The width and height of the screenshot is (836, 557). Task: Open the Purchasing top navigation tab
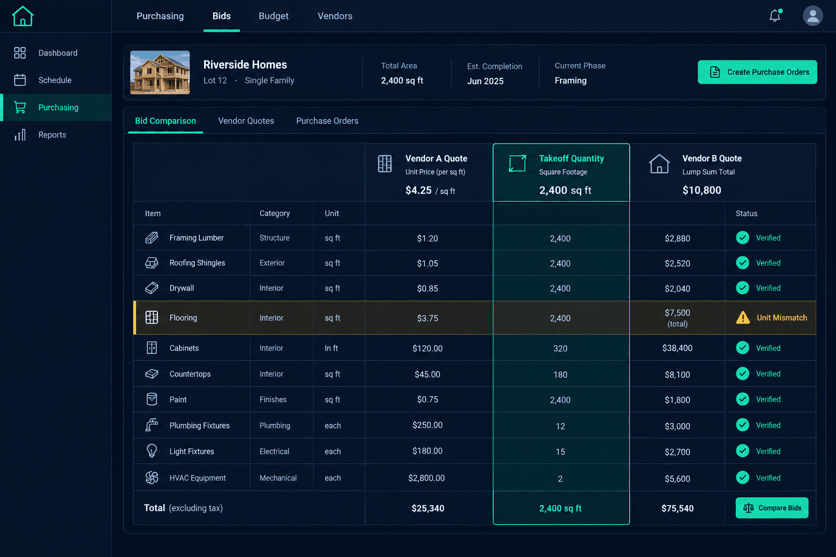(x=160, y=16)
